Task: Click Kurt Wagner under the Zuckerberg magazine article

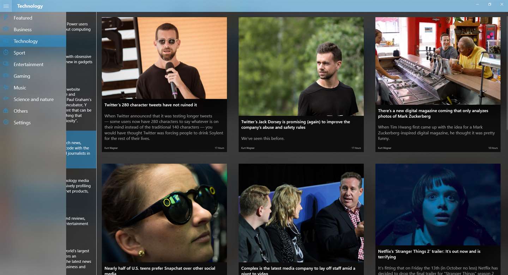Action: [385, 148]
